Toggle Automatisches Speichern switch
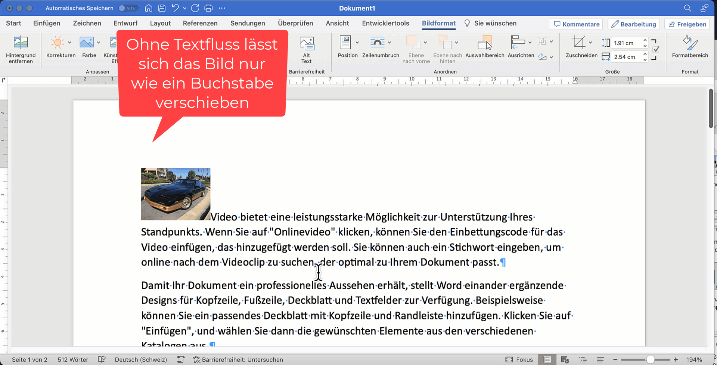717x365 pixels. pyautogui.click(x=128, y=8)
